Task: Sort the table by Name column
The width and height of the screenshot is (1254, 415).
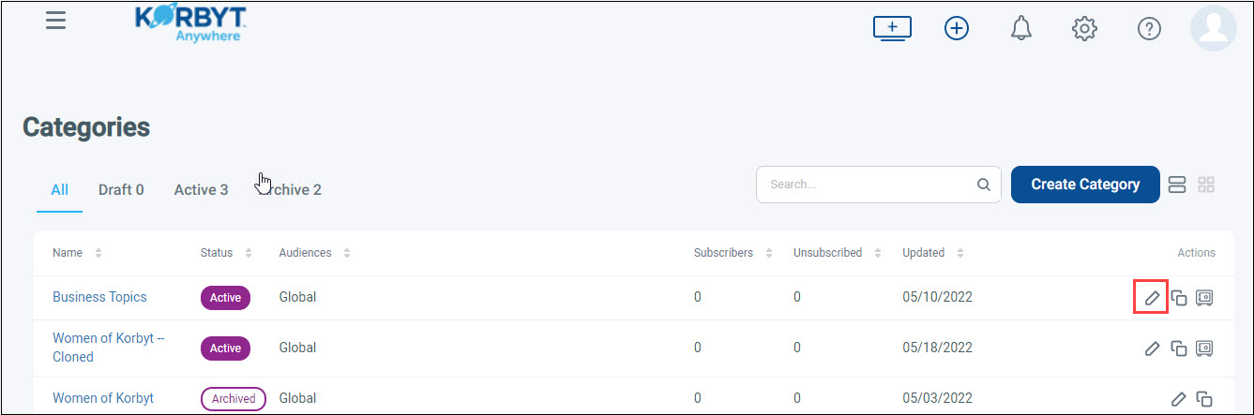Action: pos(98,253)
